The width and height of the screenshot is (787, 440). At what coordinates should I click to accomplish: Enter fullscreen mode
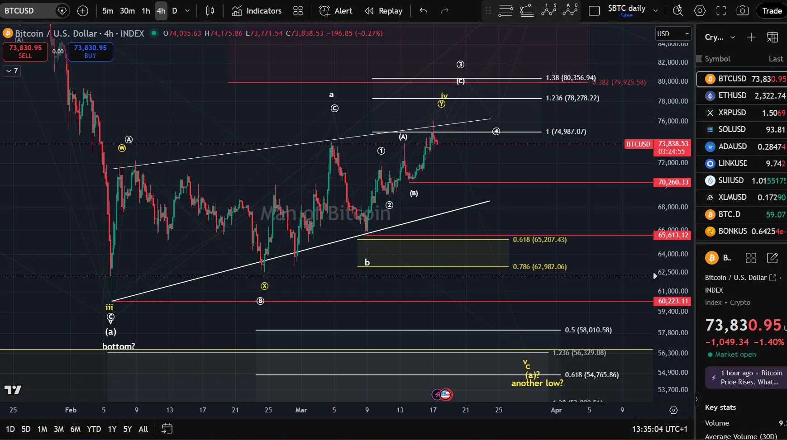721,10
